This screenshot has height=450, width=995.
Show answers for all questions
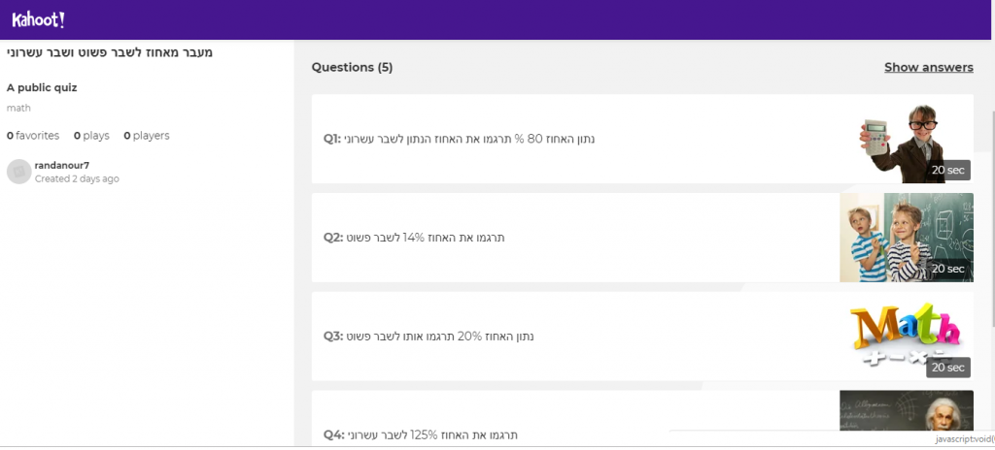(x=928, y=67)
